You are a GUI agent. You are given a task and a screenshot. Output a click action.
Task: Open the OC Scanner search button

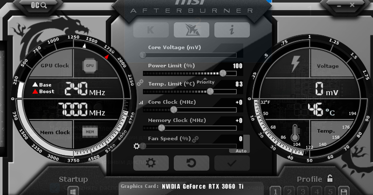[39, 5]
